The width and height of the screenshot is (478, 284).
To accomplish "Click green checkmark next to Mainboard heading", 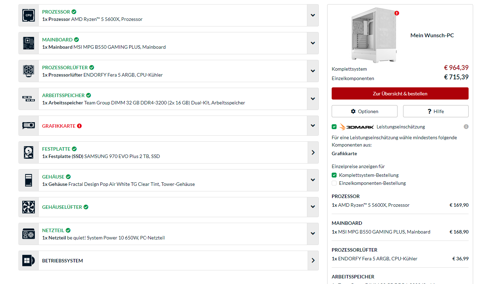I will click(76, 40).
